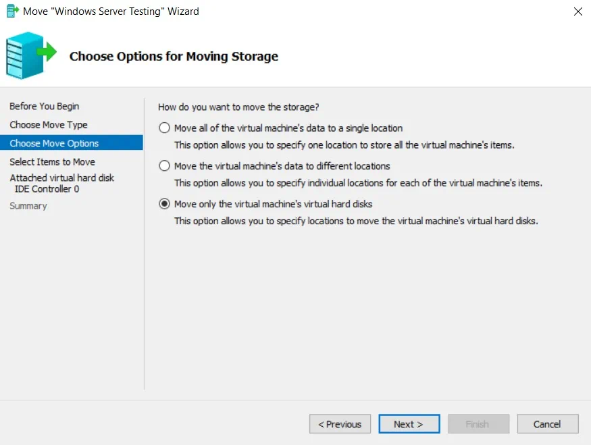Choose 'Move data to different locations' radio option

[x=164, y=165]
